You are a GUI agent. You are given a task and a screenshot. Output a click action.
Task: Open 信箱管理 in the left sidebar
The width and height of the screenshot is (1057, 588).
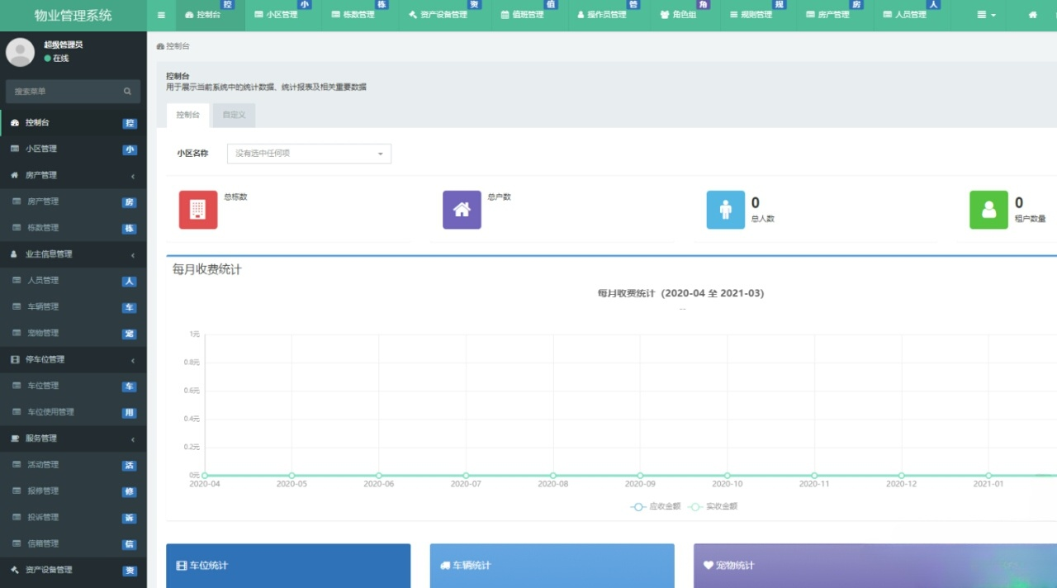[x=73, y=544]
